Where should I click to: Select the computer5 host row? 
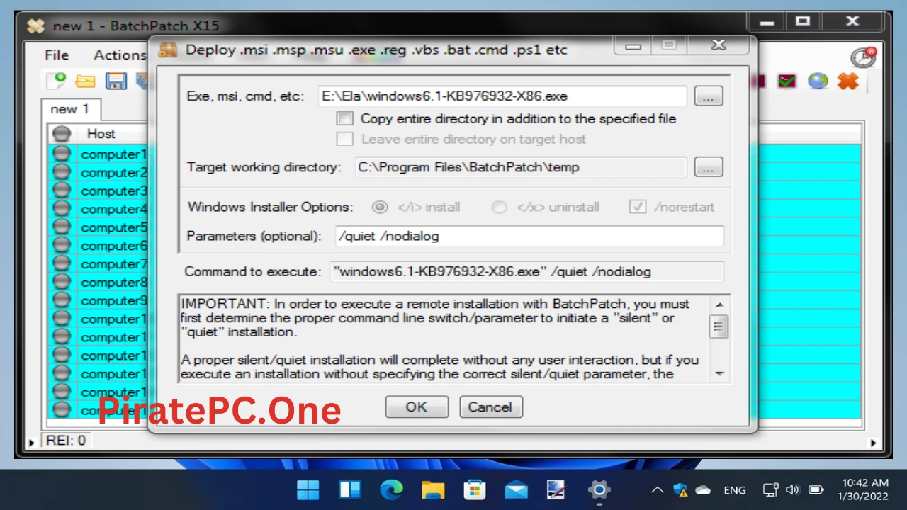coord(113,227)
